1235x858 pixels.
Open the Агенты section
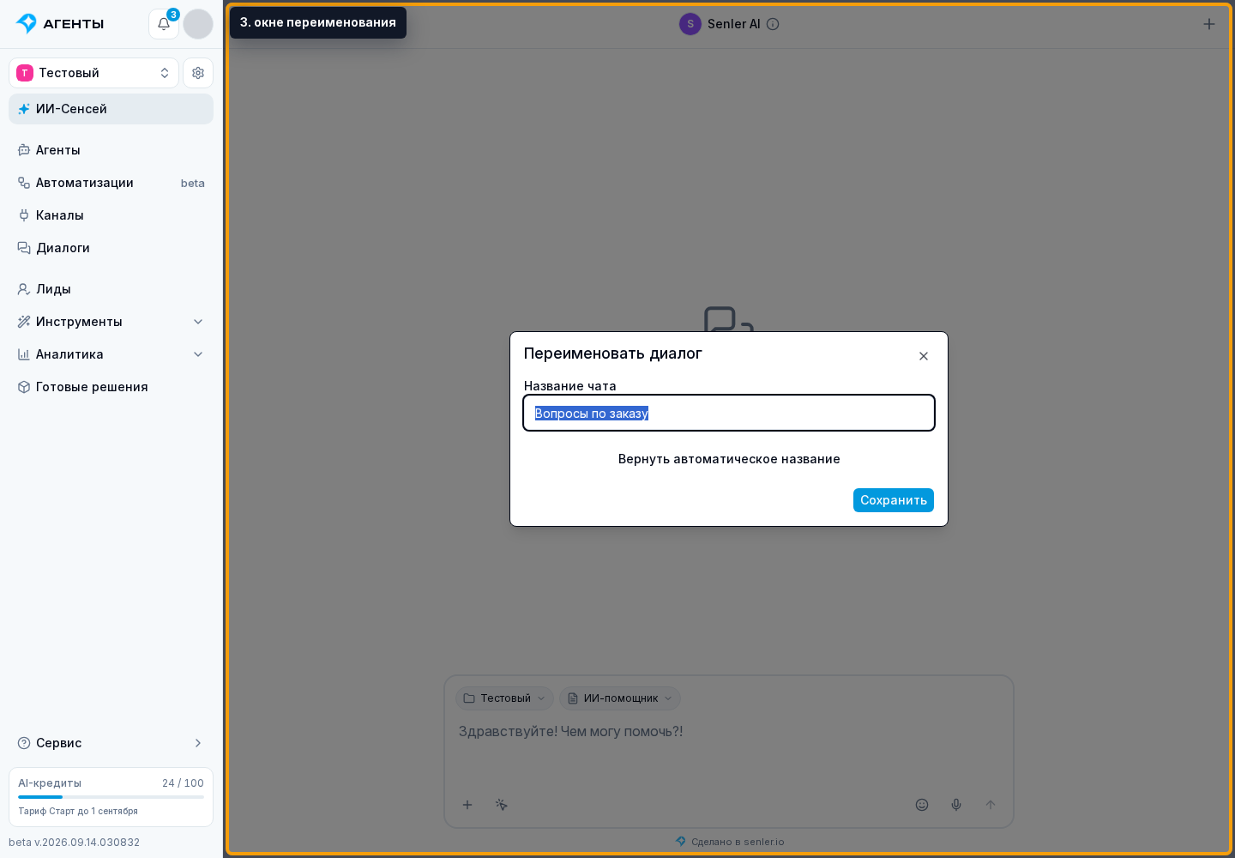[111, 150]
